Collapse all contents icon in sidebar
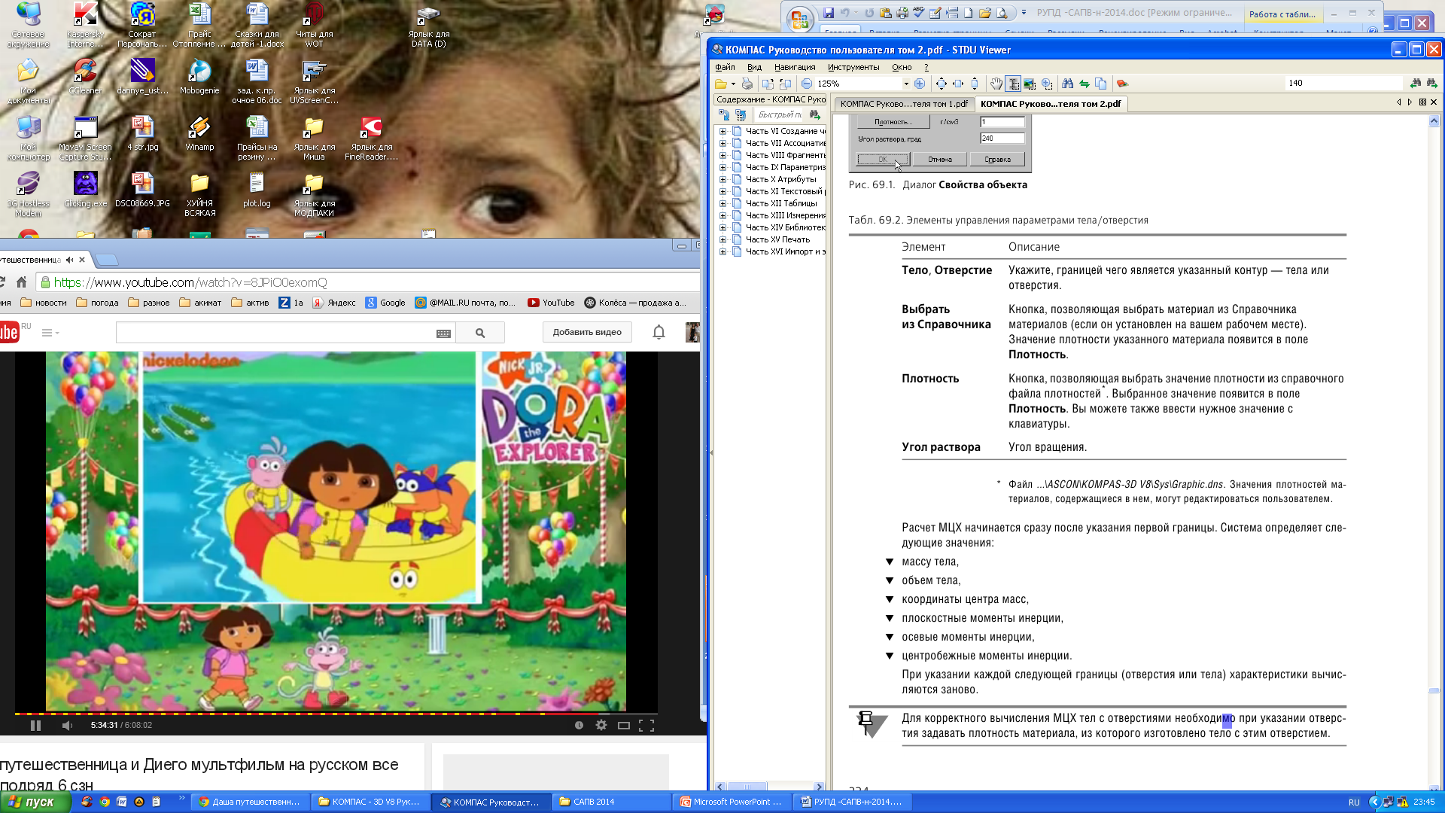1445x813 pixels. (741, 114)
